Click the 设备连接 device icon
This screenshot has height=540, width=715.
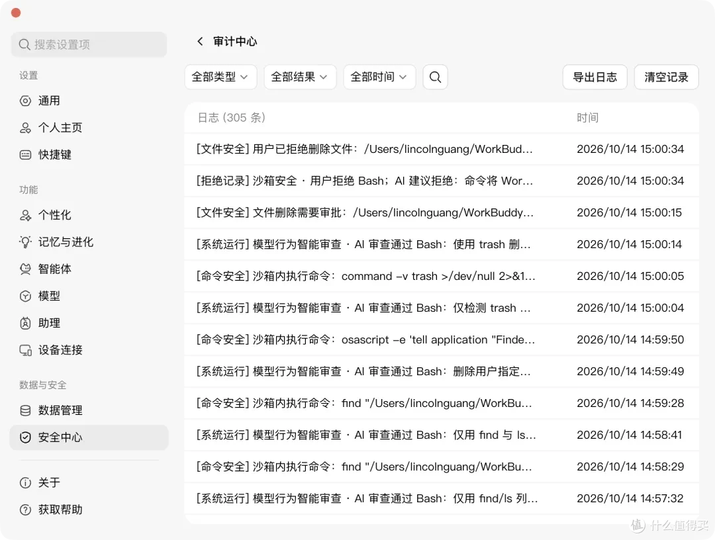[26, 350]
